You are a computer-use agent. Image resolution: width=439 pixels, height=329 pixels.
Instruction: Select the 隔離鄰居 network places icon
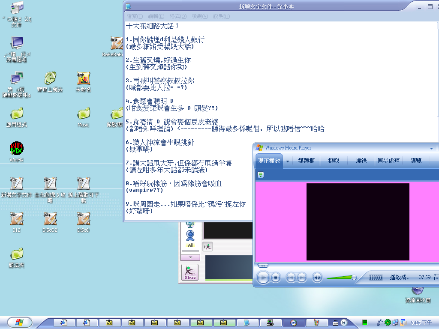pos(17,84)
